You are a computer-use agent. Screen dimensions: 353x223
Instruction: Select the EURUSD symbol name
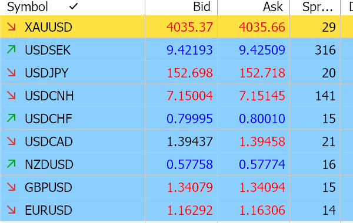(48, 211)
